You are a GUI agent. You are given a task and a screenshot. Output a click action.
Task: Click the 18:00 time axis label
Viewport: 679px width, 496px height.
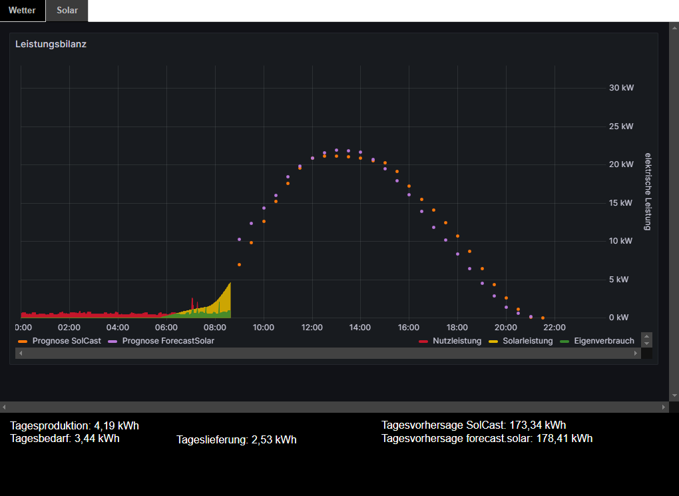click(457, 328)
